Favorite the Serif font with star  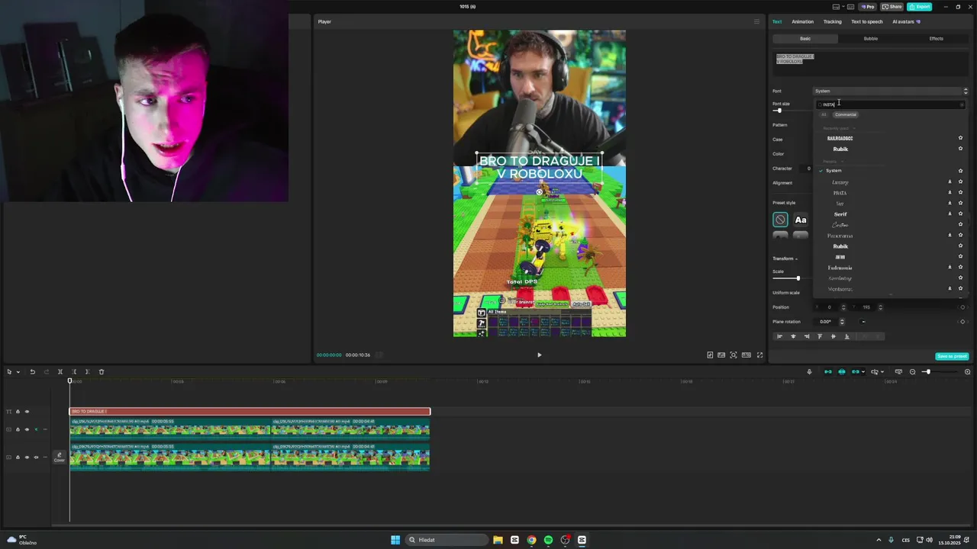(960, 213)
